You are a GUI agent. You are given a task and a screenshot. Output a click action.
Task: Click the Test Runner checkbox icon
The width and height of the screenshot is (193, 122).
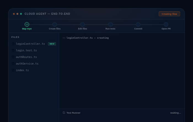click(x=64, y=113)
